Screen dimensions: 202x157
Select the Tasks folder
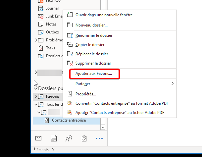pyautogui.click(x=50, y=48)
